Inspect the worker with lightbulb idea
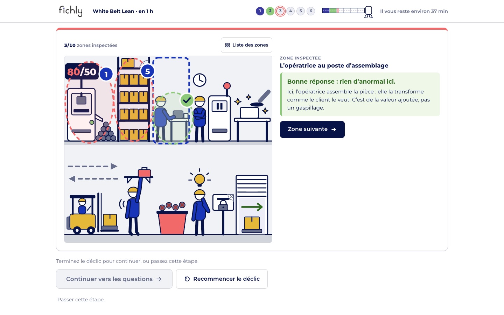 (x=200, y=202)
